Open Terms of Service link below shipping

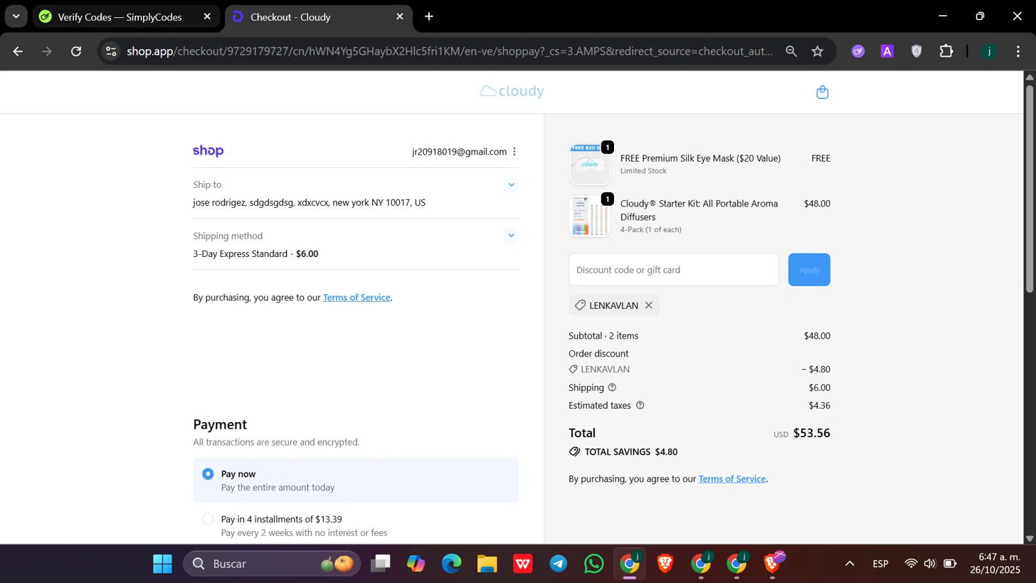(x=356, y=298)
